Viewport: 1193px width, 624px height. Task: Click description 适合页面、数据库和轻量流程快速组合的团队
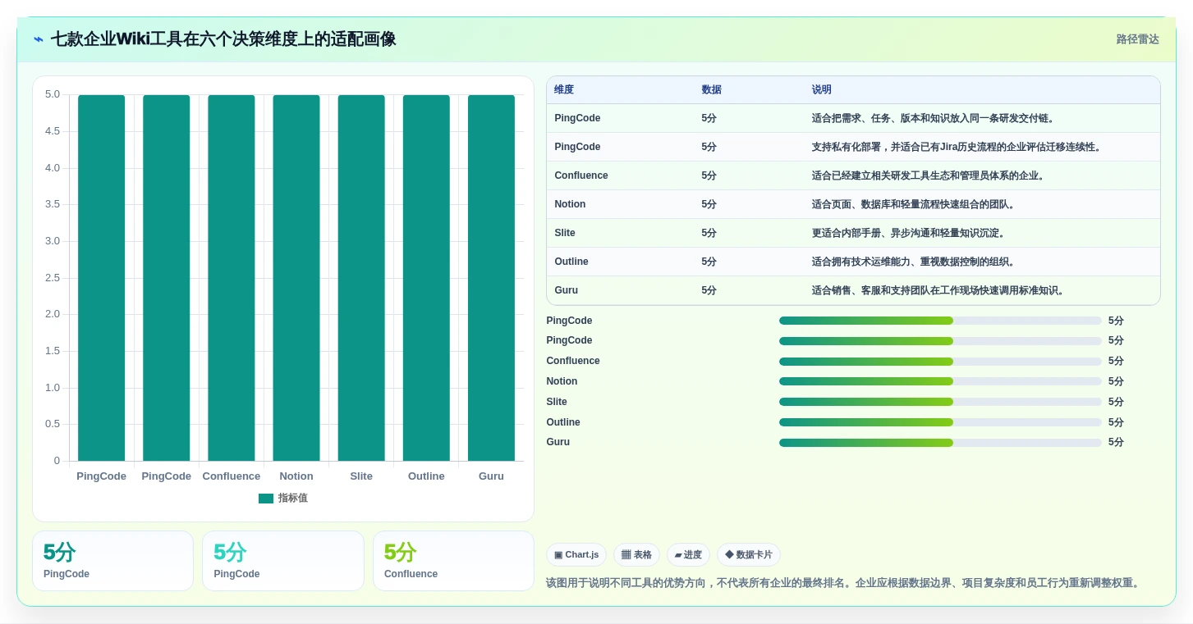(x=913, y=204)
